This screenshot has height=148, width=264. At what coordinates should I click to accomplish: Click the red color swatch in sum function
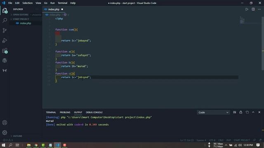coord(57,33)
